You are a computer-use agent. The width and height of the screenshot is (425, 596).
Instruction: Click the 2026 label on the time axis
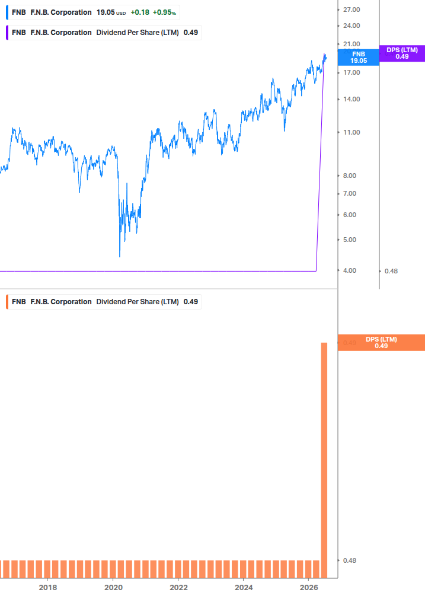[x=309, y=588]
